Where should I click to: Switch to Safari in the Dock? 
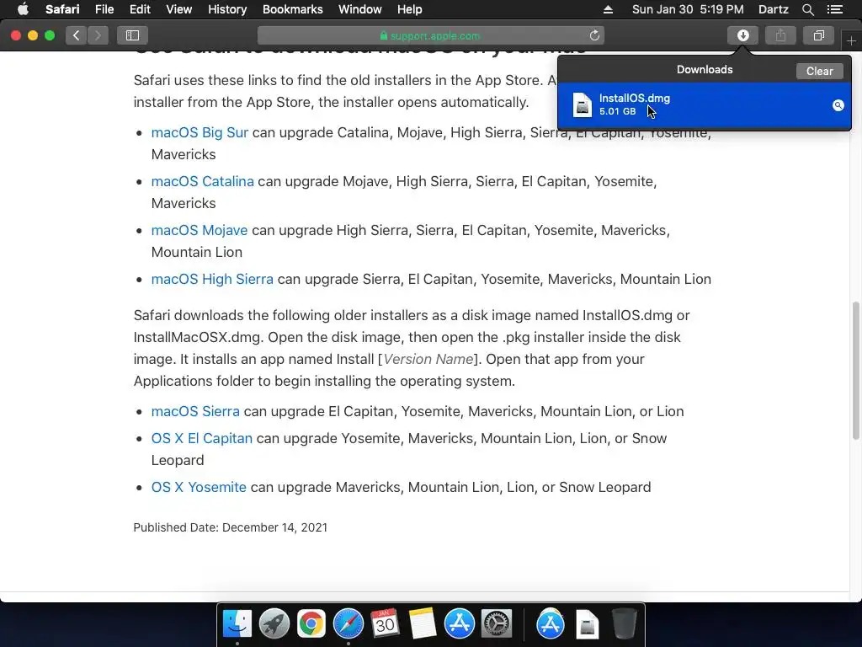pyautogui.click(x=348, y=623)
